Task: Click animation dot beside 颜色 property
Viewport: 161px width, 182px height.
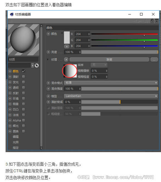Action: point(48,34)
